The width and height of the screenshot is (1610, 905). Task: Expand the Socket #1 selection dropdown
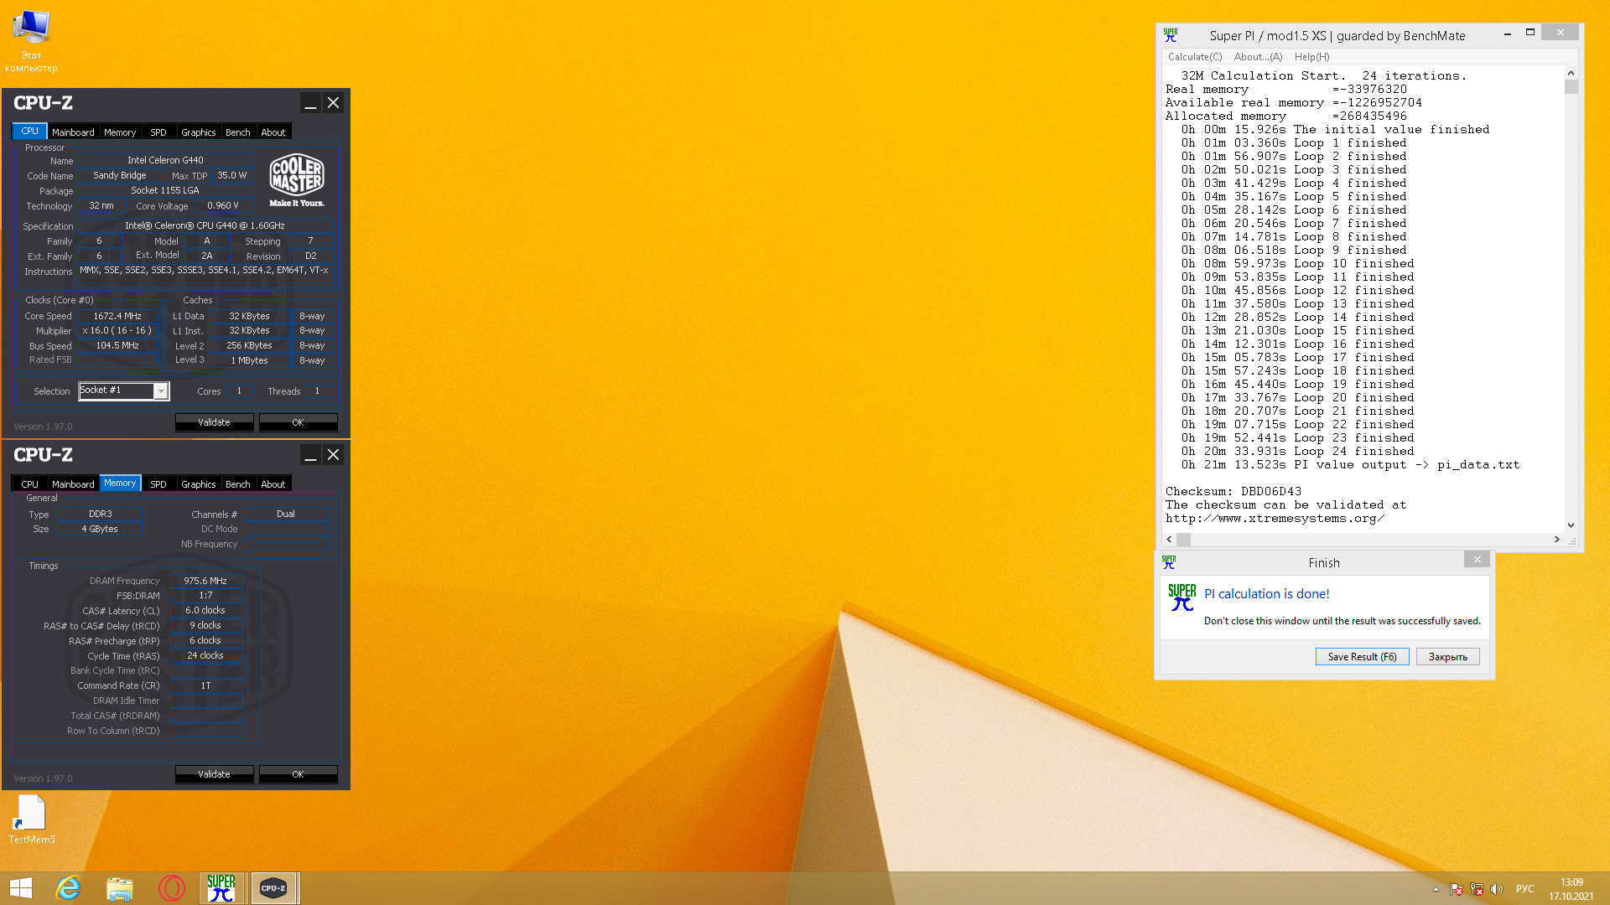point(161,391)
